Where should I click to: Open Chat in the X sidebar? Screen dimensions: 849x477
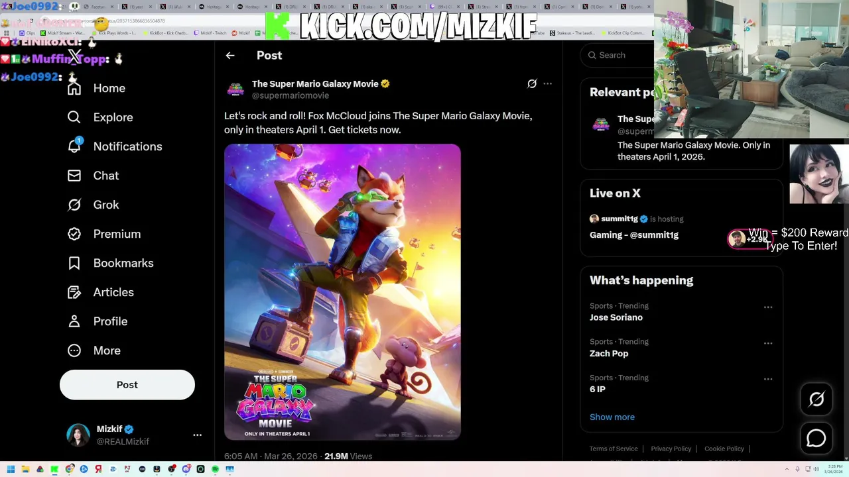pyautogui.click(x=93, y=176)
